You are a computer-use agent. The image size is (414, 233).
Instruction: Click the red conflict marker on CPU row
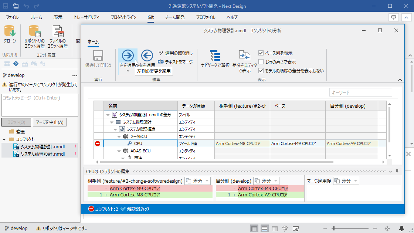[98, 143]
